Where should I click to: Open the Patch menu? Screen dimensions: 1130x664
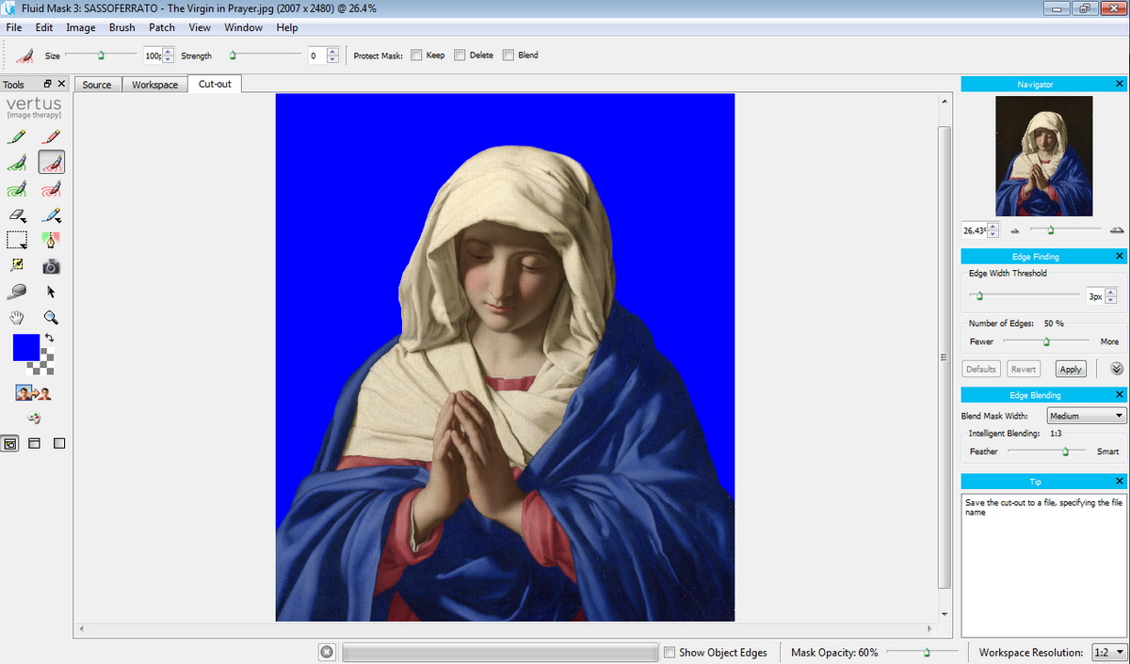tap(162, 27)
